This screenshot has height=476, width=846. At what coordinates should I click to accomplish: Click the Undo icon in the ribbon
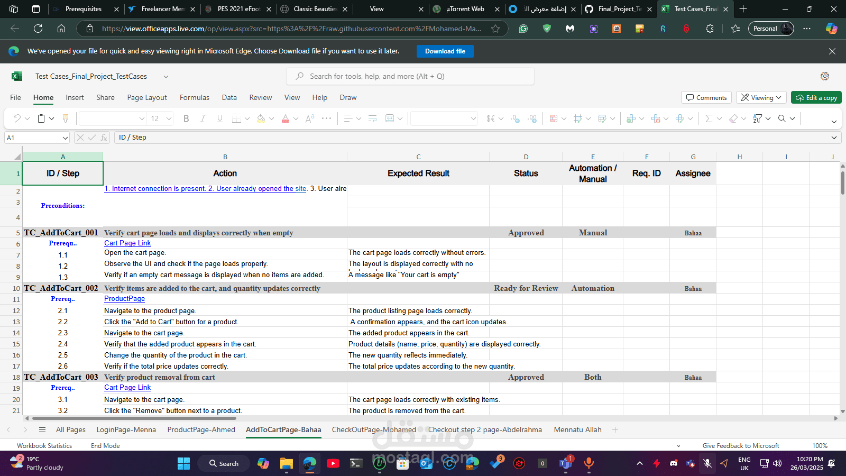tap(17, 118)
